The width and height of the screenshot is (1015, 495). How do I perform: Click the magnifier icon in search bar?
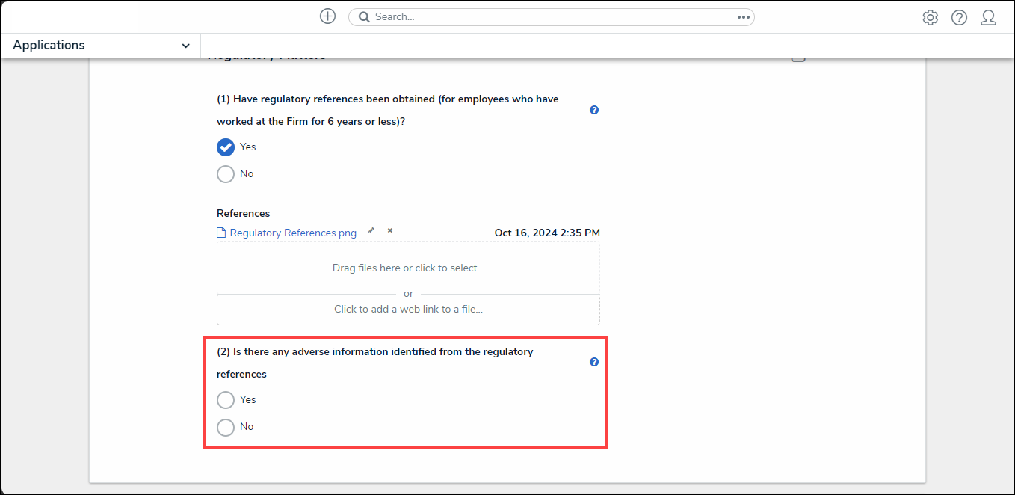click(x=364, y=17)
